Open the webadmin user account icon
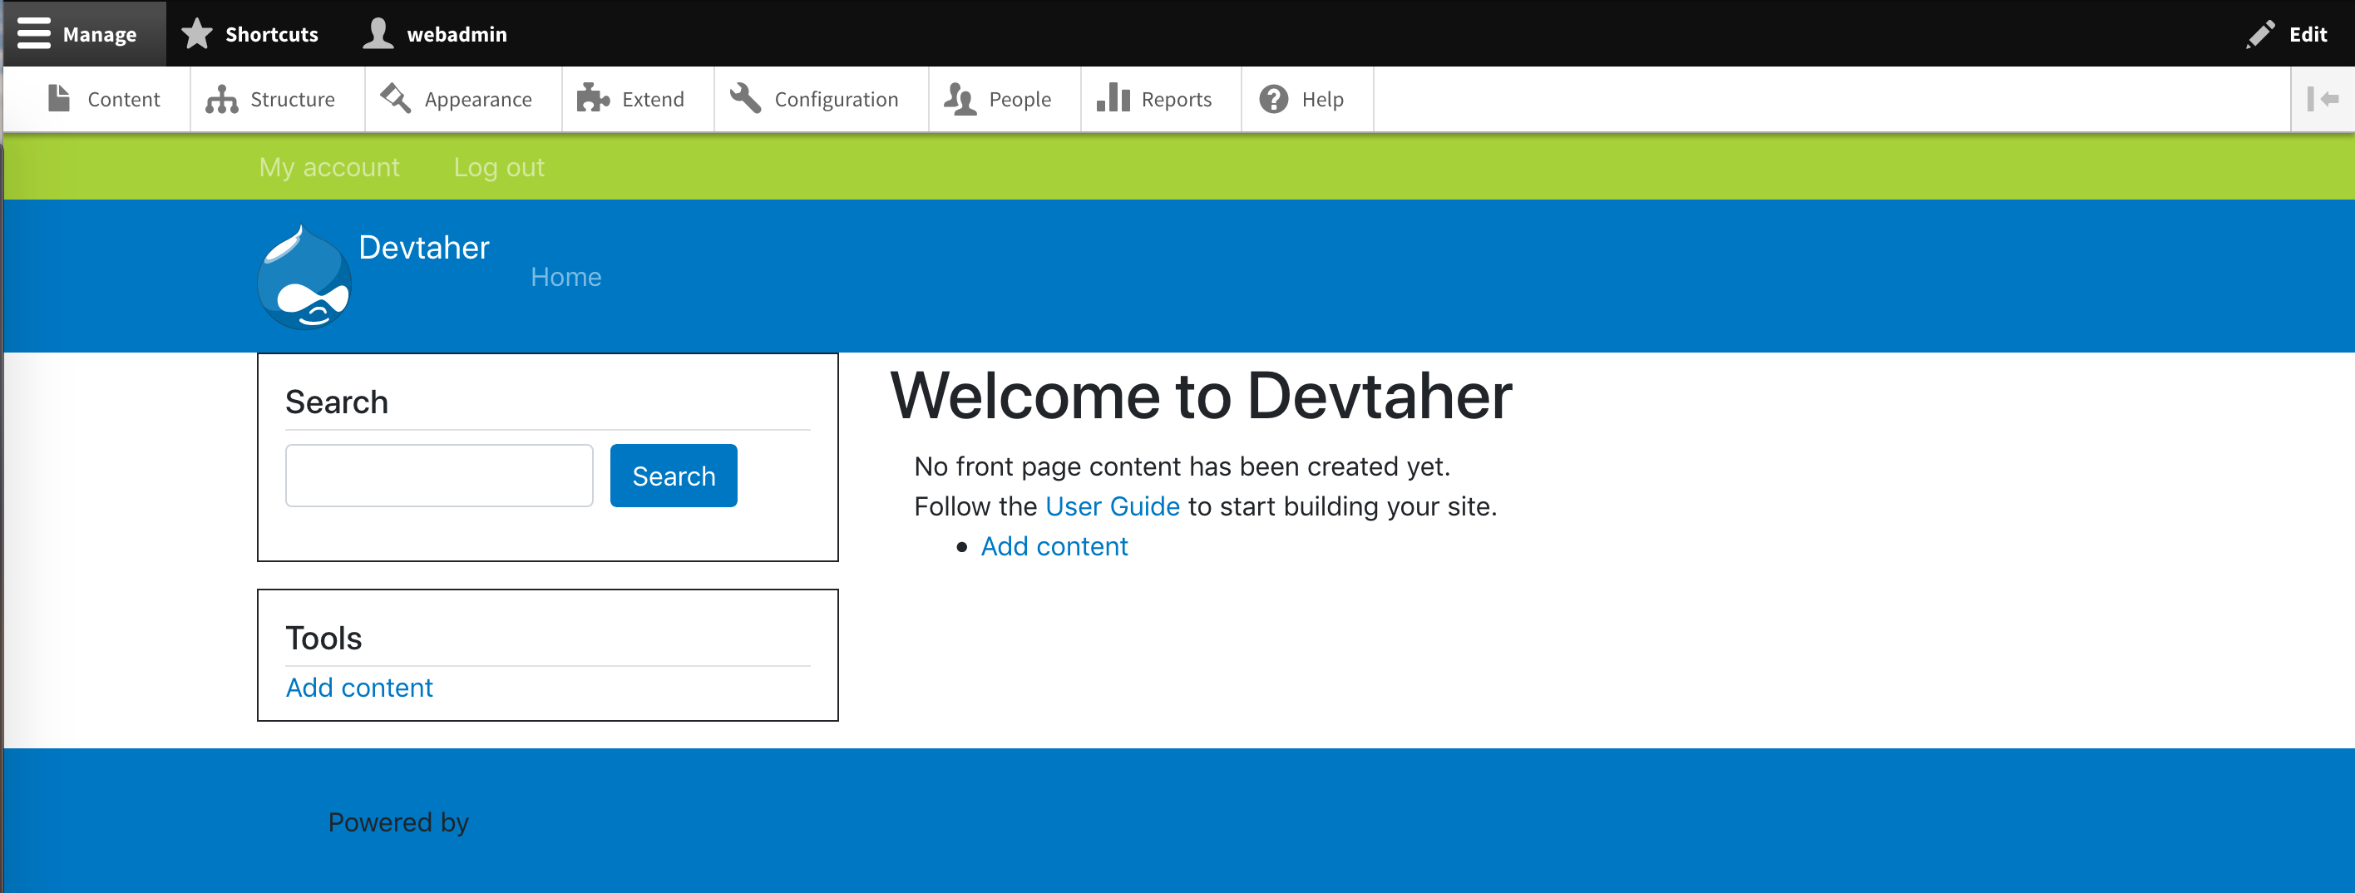 click(x=378, y=33)
